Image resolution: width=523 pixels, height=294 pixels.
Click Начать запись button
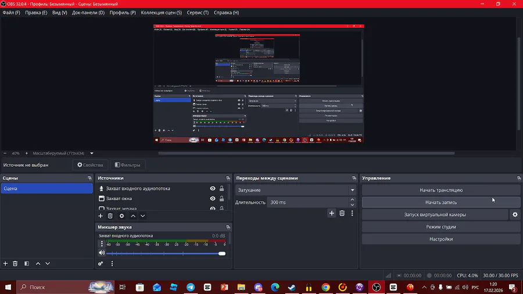click(441, 202)
